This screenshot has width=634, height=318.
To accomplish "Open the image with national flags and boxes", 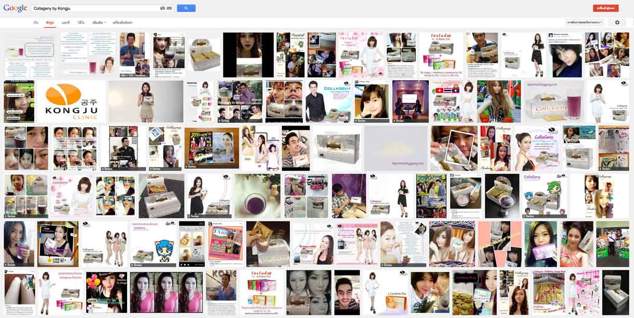I will click(x=453, y=102).
